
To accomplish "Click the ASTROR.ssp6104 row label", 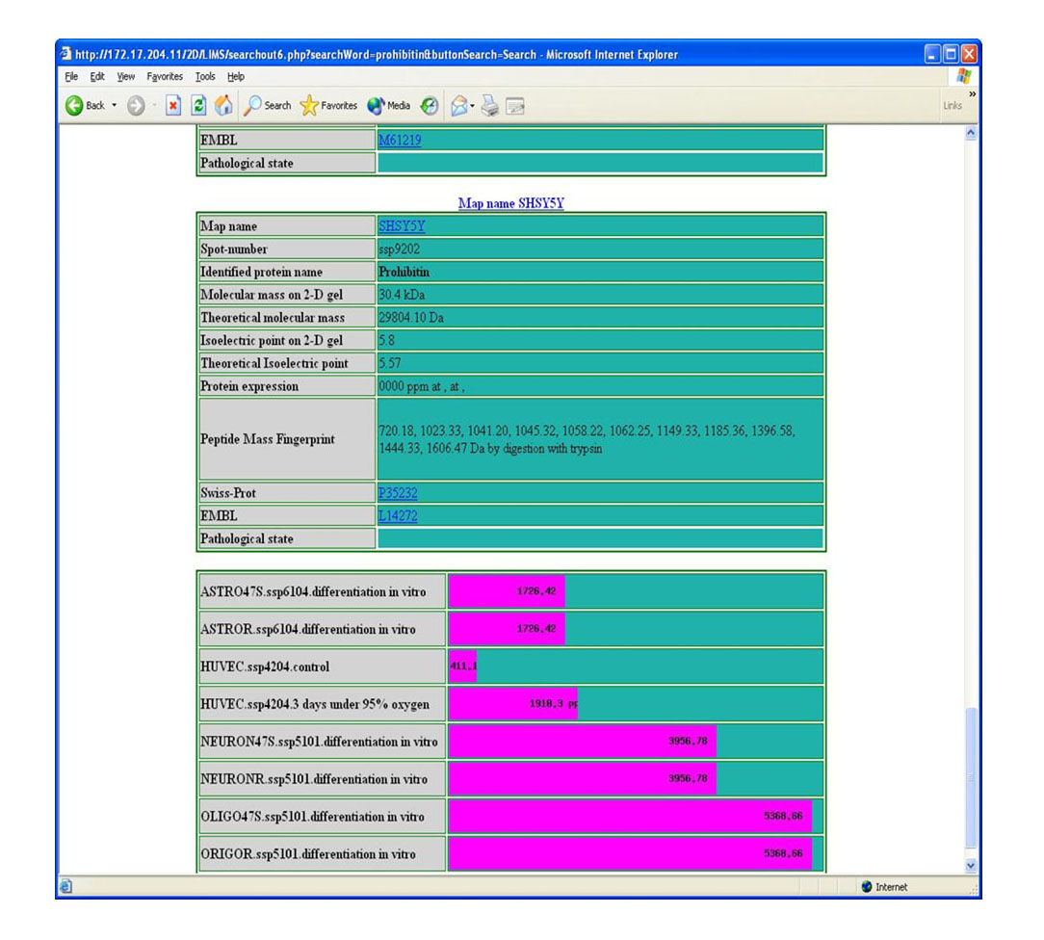I will [x=307, y=629].
